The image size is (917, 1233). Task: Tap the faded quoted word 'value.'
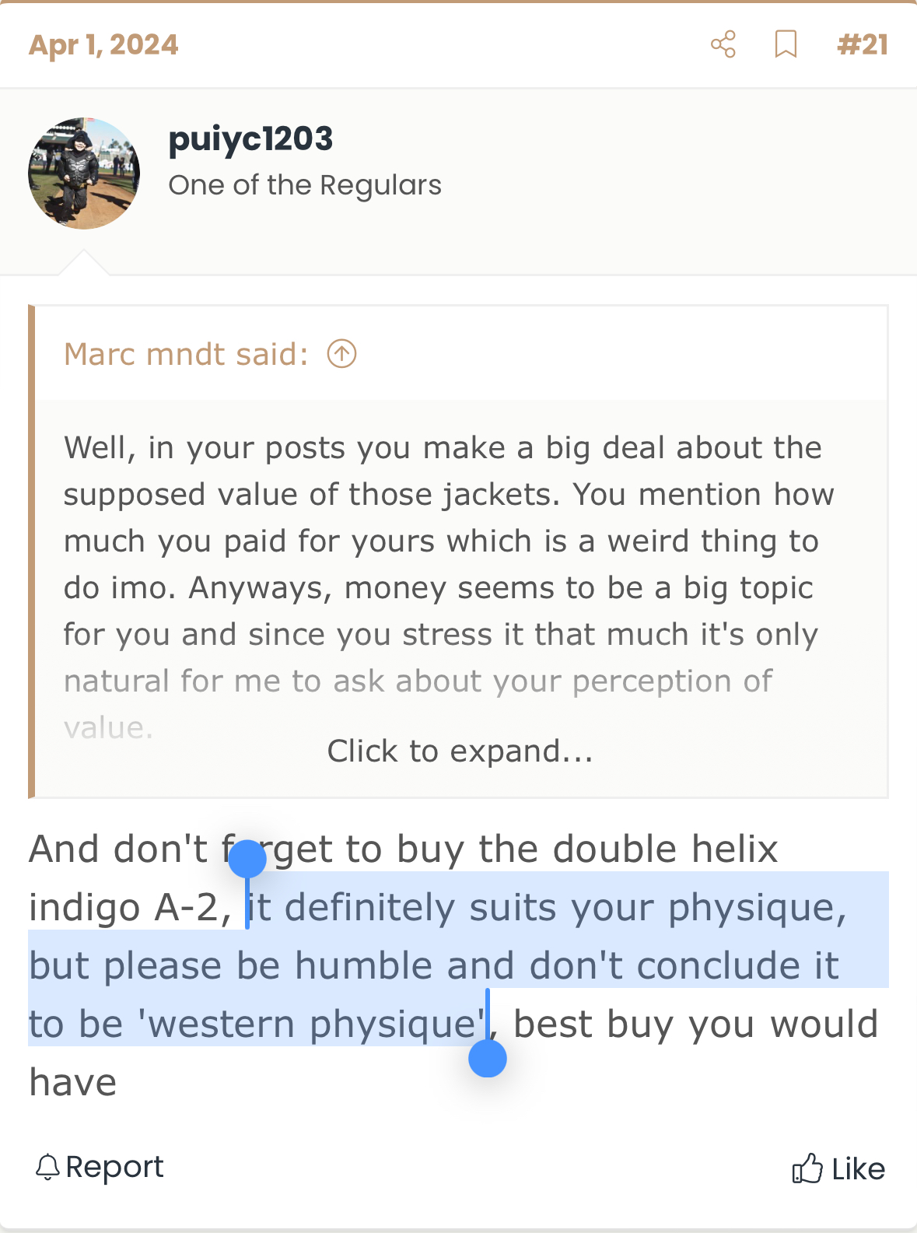[108, 728]
